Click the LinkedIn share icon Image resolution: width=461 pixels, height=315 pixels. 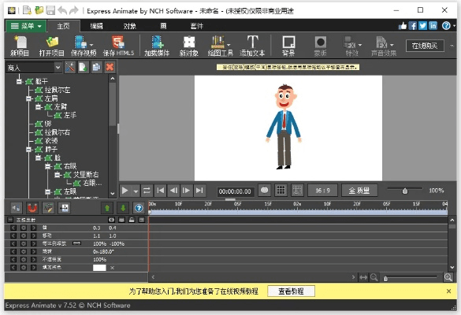coord(433,26)
